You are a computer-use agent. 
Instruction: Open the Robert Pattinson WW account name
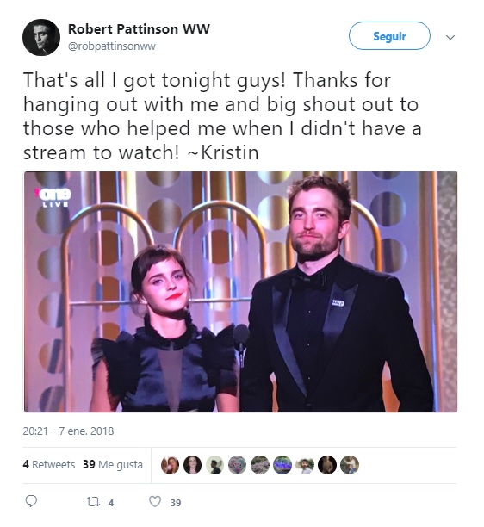tap(139, 29)
